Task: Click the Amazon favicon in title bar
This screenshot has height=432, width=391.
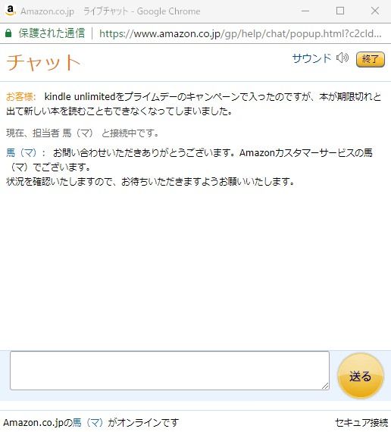Action: click(x=10, y=11)
